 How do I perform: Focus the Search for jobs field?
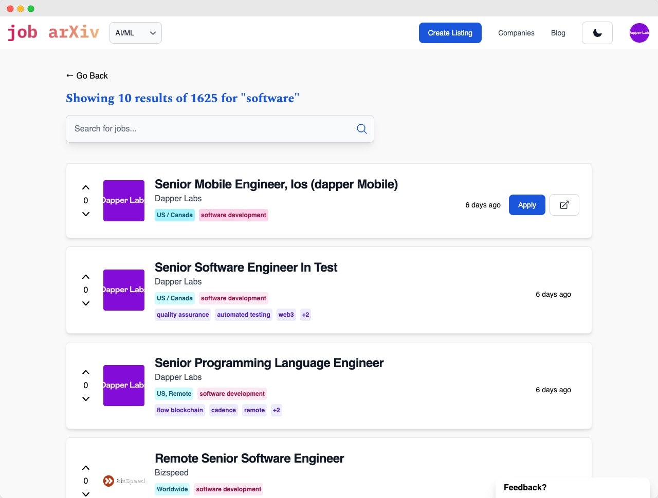click(220, 129)
